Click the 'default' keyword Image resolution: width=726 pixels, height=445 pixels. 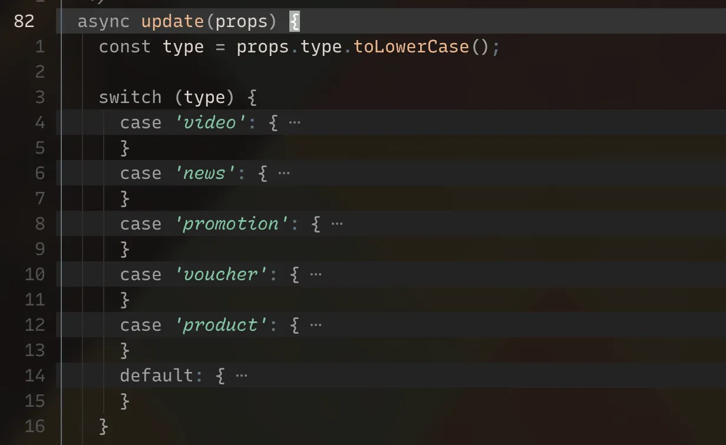tap(157, 376)
